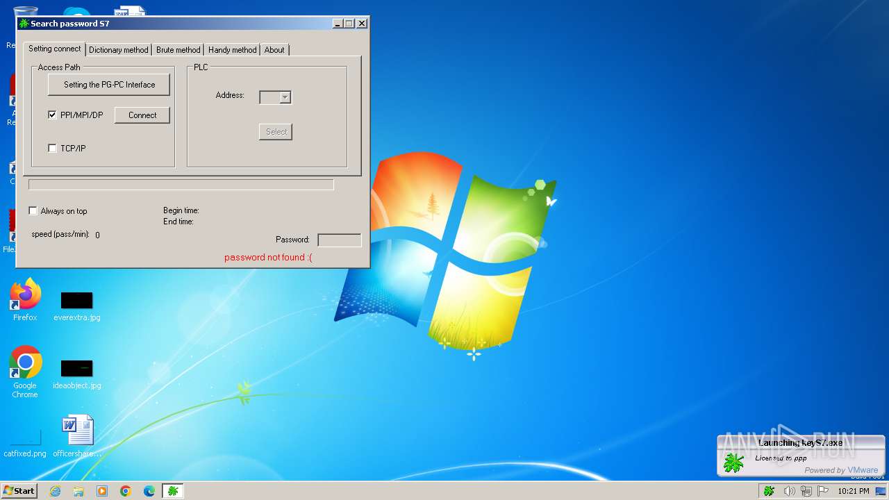Select the everextra.jpg desktop file
The height and width of the screenshot is (500, 889).
click(77, 306)
